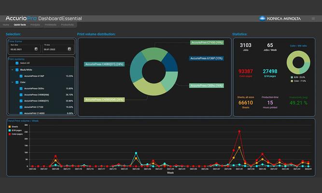
Task: Switch to the Printjobs tab
Action: coord(35,25)
